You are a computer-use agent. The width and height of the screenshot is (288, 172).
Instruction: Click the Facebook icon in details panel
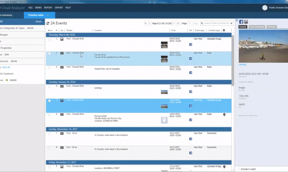click(241, 21)
